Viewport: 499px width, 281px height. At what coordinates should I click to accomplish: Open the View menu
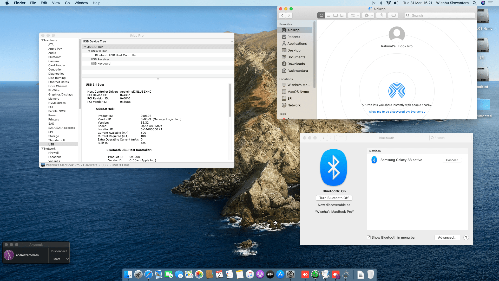[56, 3]
